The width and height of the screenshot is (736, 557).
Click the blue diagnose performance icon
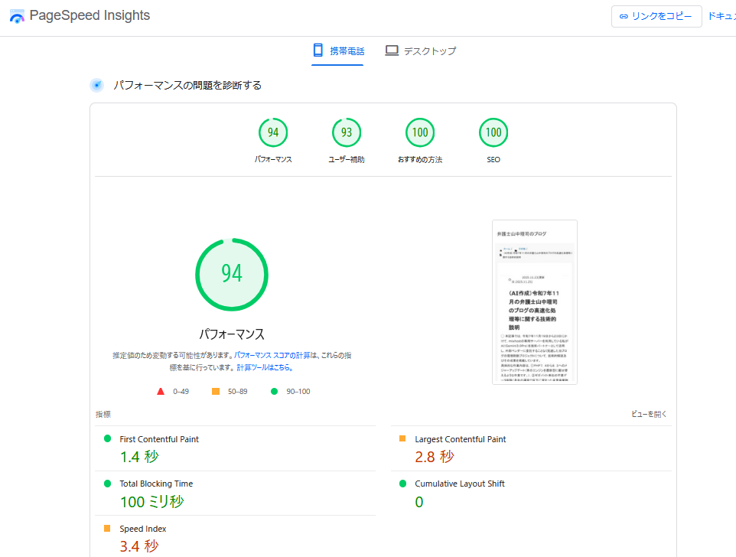coord(96,85)
